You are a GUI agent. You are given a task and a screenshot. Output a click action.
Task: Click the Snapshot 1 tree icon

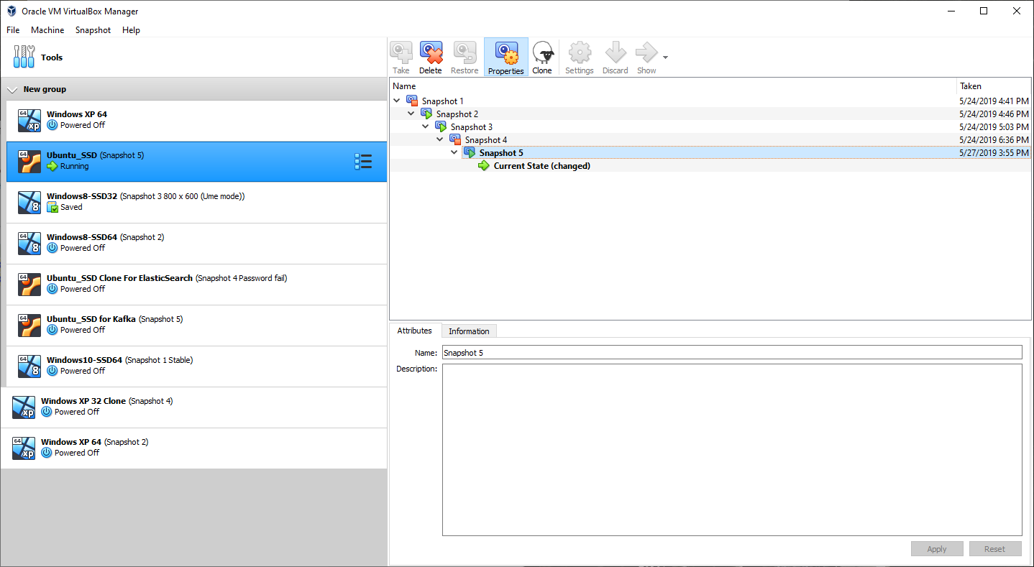pyautogui.click(x=412, y=101)
